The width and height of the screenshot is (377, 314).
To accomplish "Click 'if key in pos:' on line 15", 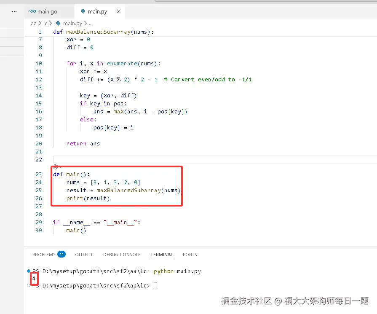I will pos(103,104).
